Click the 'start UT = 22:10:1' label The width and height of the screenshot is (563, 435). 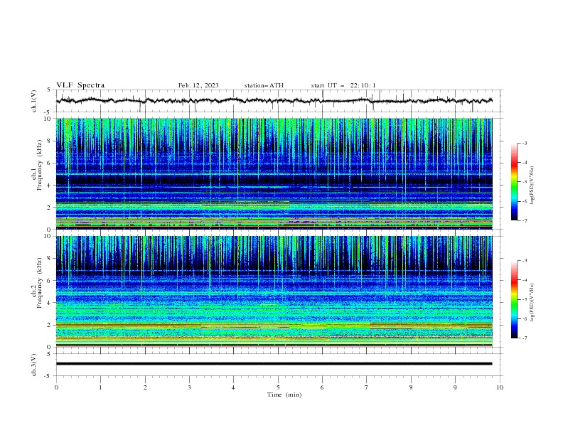pyautogui.click(x=343, y=85)
